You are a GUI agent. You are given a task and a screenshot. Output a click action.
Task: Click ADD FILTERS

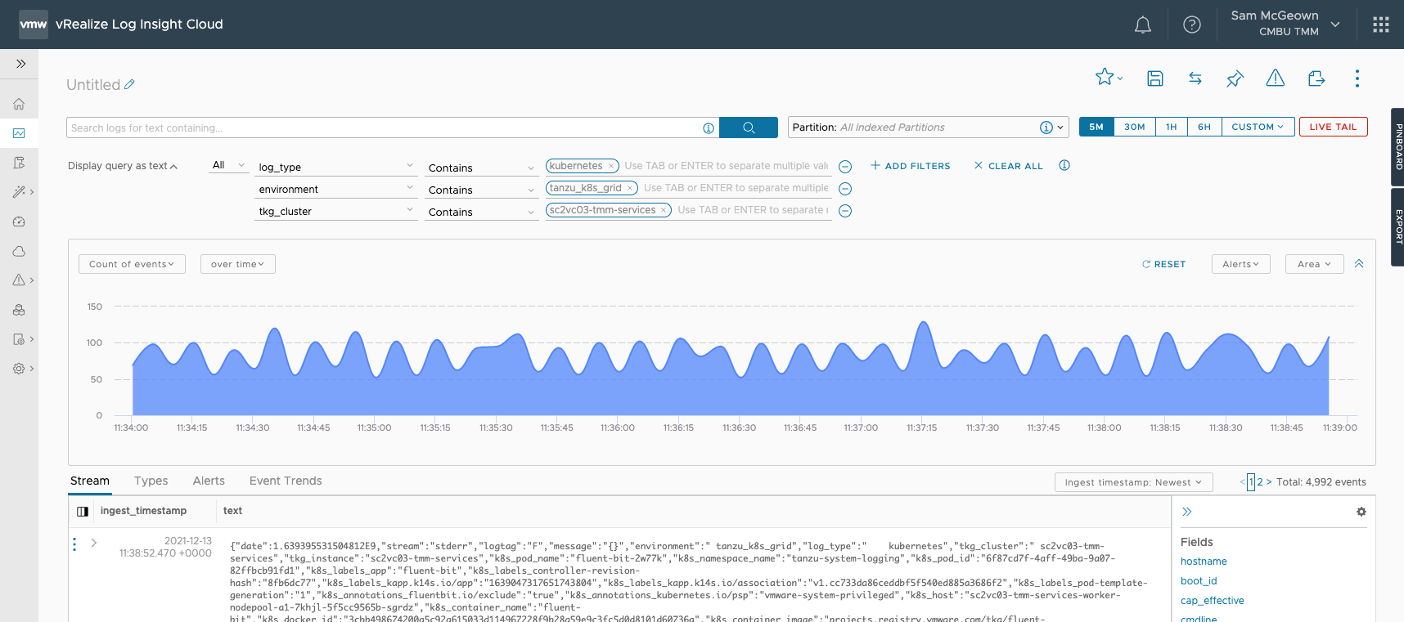(911, 166)
